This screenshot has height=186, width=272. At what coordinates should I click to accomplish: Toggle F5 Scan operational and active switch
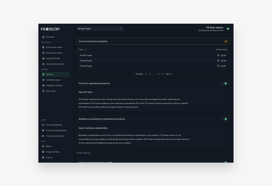[x=225, y=83]
